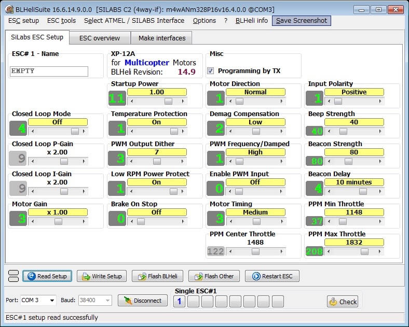The height and width of the screenshot is (327, 409).
Task: Click the Flash Other chip icon
Action: 198,276
